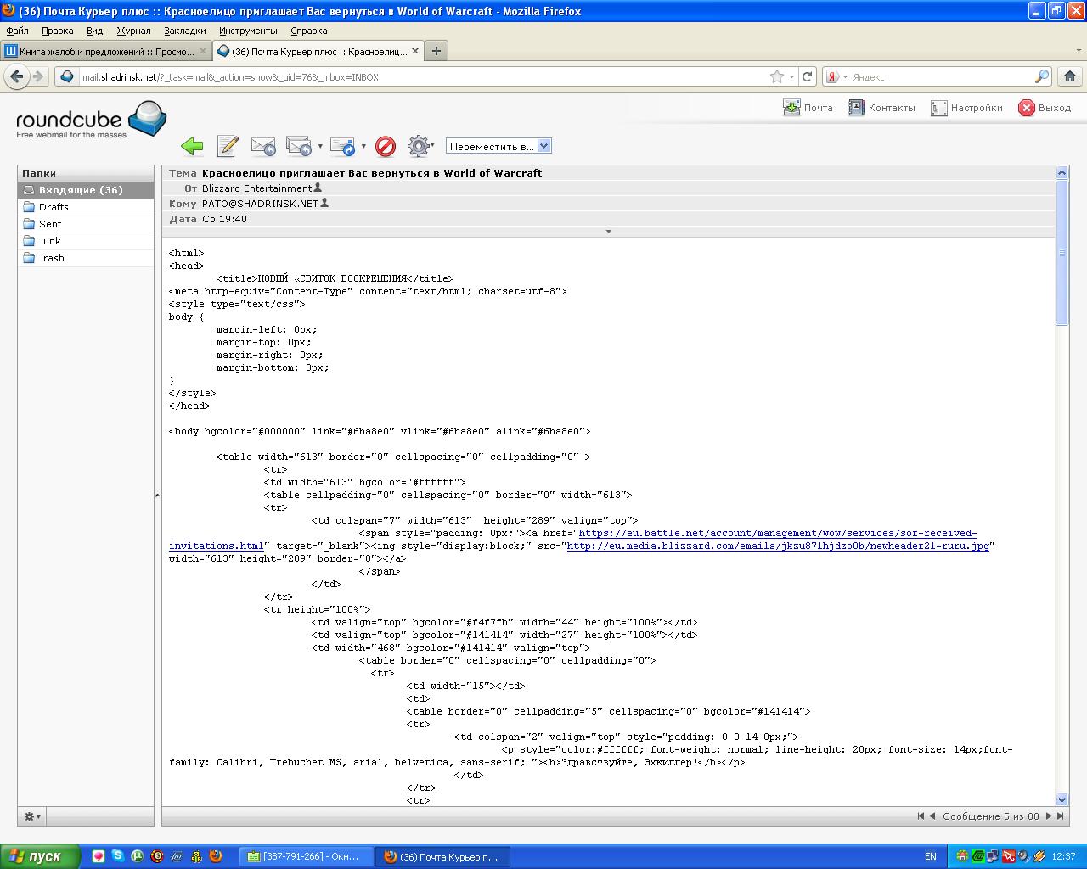
Task: Open the Контакты address book
Action: click(881, 108)
